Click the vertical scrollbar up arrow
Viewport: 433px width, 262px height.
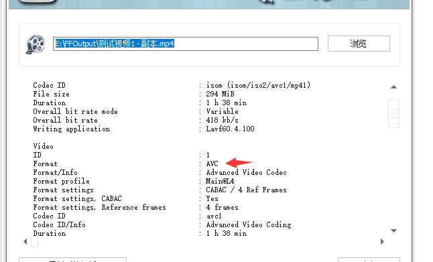point(393,87)
